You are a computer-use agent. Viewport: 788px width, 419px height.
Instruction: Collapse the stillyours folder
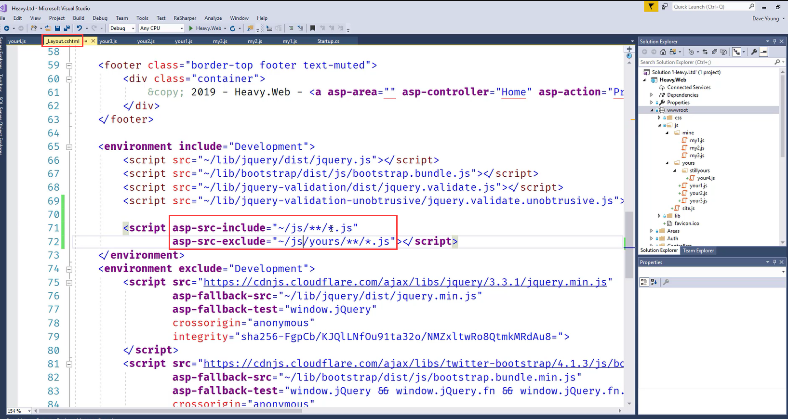pyautogui.click(x=674, y=170)
